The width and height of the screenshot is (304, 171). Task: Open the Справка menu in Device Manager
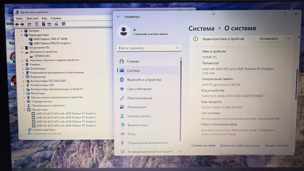click(x=56, y=18)
